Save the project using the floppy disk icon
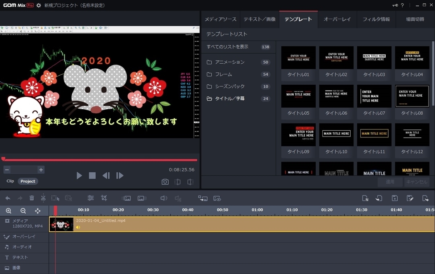 (x=394, y=198)
